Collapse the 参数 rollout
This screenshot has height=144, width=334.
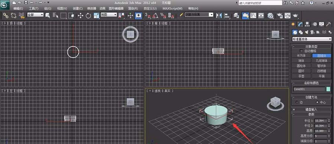[x=311, y=114]
